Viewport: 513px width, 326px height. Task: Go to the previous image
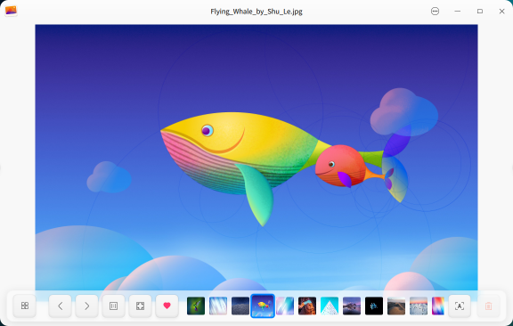(x=61, y=306)
